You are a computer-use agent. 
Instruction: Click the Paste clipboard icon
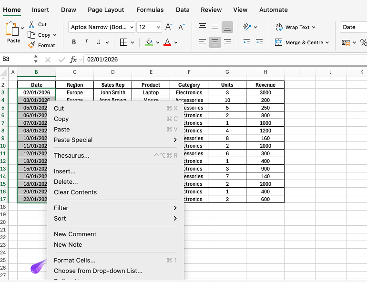pos(11,30)
